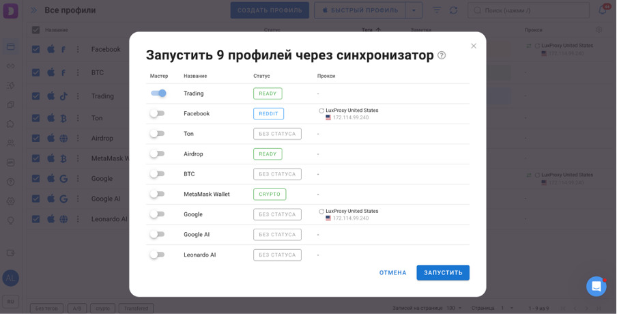This screenshot has width=617, height=314.
Task: Open users team sidebar icon
Action: tap(11, 143)
